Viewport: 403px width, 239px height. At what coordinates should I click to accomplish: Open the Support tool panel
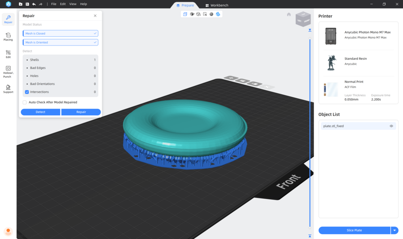(8, 89)
